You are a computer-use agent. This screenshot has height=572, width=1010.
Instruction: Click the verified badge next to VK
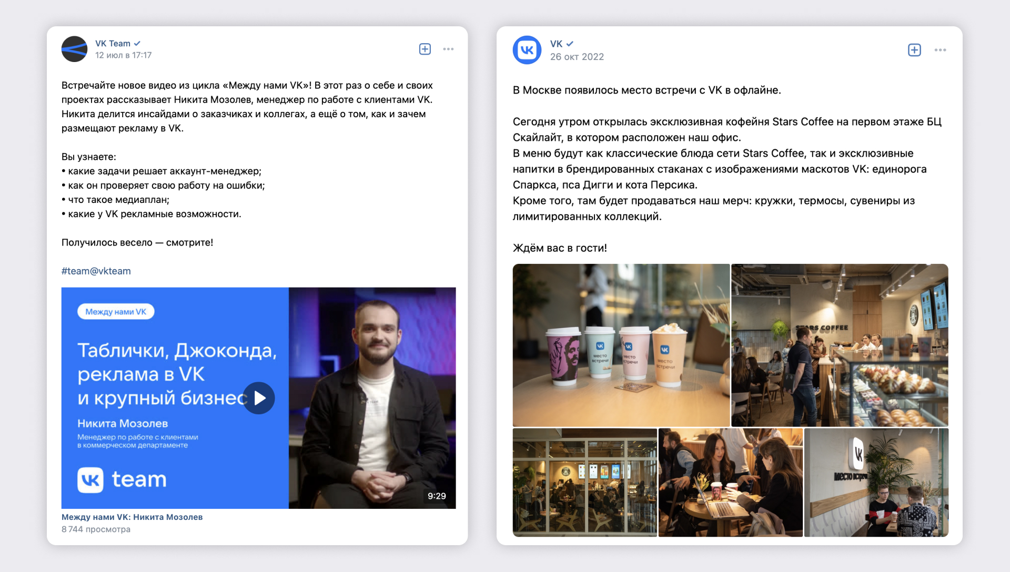(570, 44)
